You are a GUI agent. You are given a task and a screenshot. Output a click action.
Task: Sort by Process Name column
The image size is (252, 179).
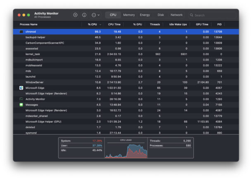click(x=29, y=24)
